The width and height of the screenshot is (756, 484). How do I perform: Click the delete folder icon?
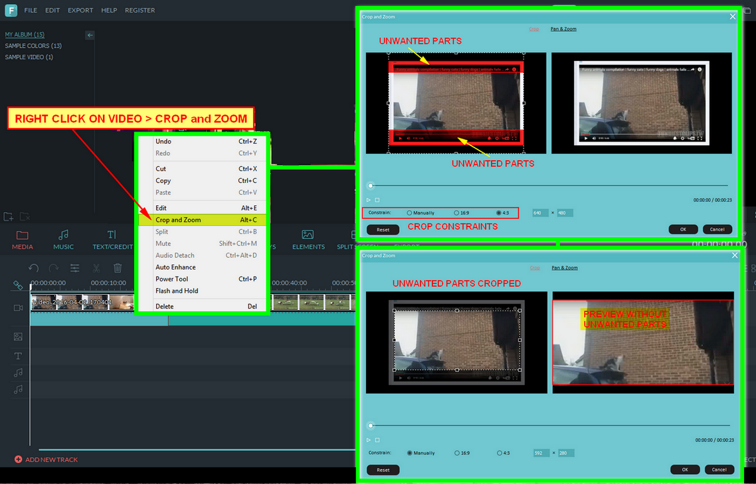coord(25,216)
